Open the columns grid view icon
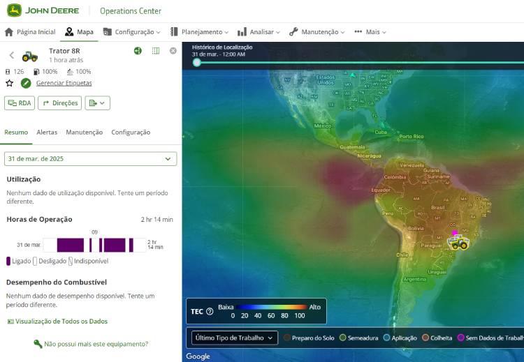524x362 pixels. (156, 51)
